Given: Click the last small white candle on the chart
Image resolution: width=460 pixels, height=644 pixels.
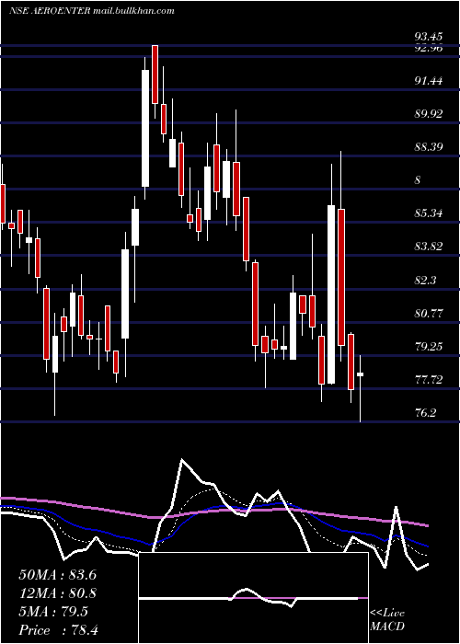Looking at the screenshot, I should point(361,374).
